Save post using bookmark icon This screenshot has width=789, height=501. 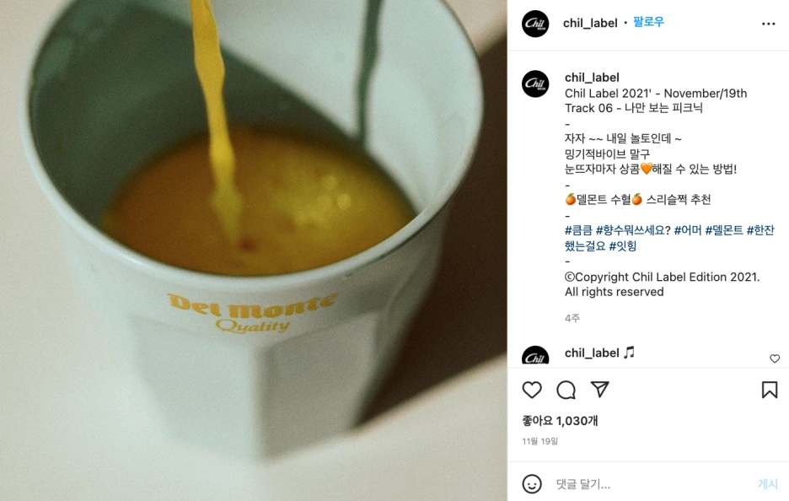pyautogui.click(x=770, y=390)
